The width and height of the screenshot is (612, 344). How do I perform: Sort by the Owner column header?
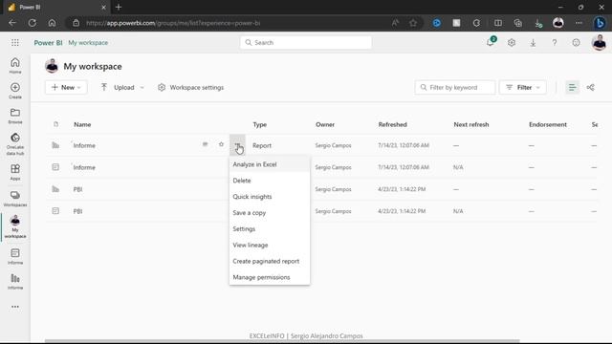pyautogui.click(x=325, y=124)
